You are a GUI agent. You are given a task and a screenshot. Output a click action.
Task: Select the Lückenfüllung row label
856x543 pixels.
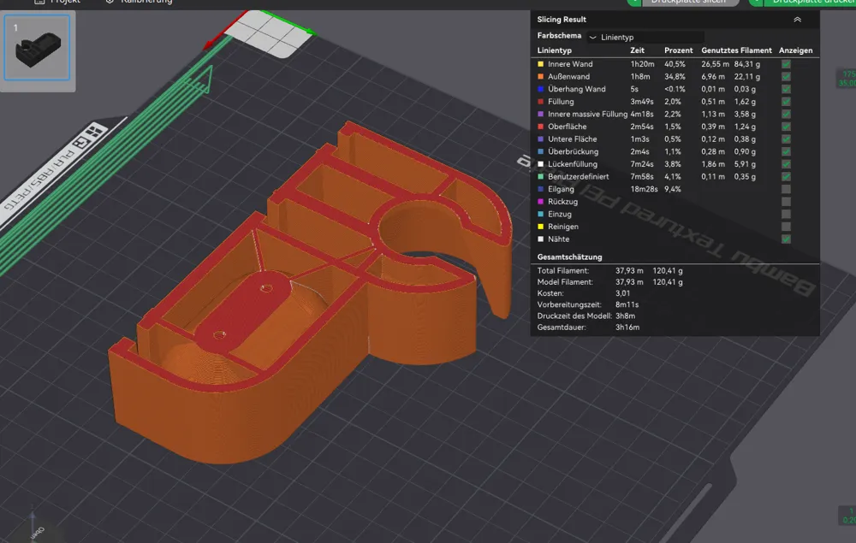point(572,164)
